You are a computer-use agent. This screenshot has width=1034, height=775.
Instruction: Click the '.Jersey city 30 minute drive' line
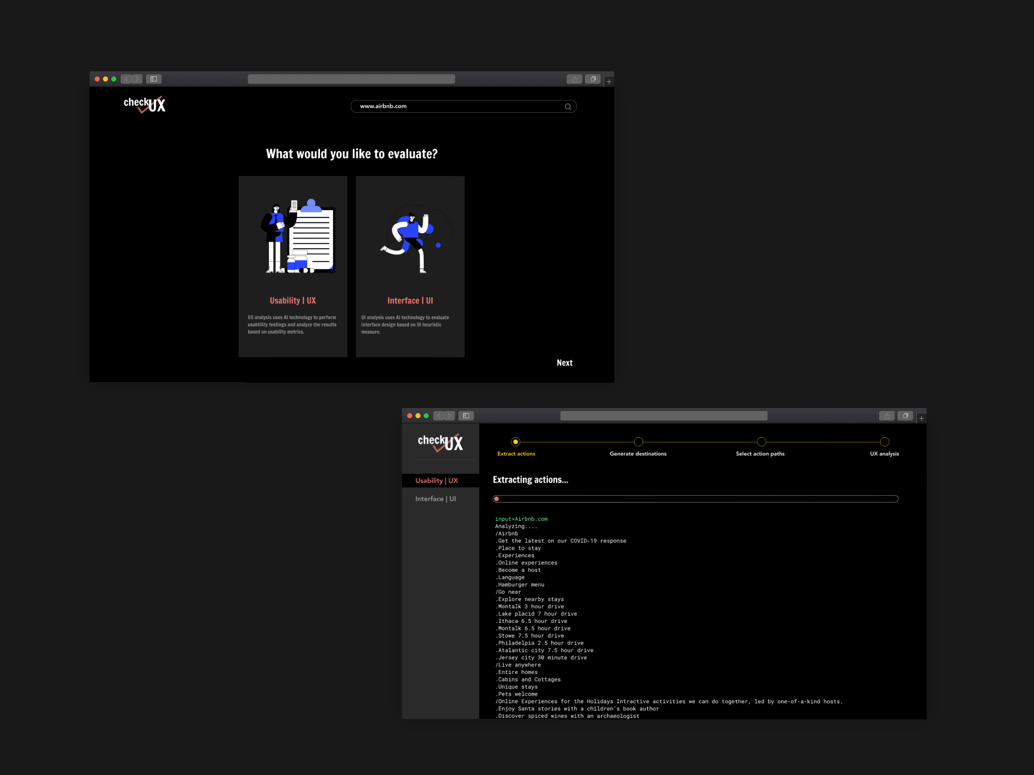click(x=541, y=658)
